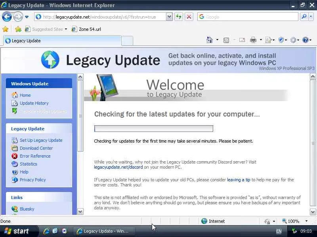The width and height of the screenshot is (317, 237).
Task: Expand the address bar dropdown arrow
Action: click(169, 17)
